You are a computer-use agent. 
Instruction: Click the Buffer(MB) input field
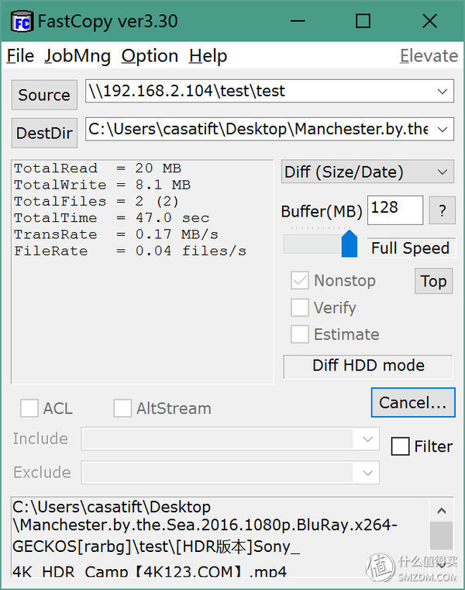tap(395, 210)
